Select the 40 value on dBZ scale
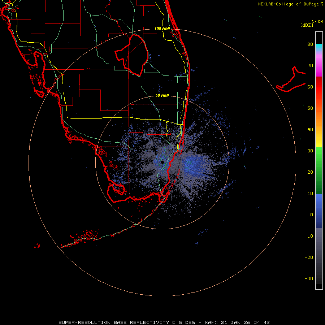This screenshot has width=325, height=325. tap(310, 130)
